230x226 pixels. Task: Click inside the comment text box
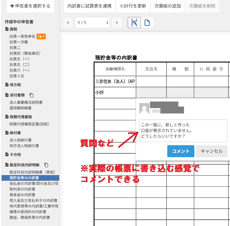click(183, 130)
